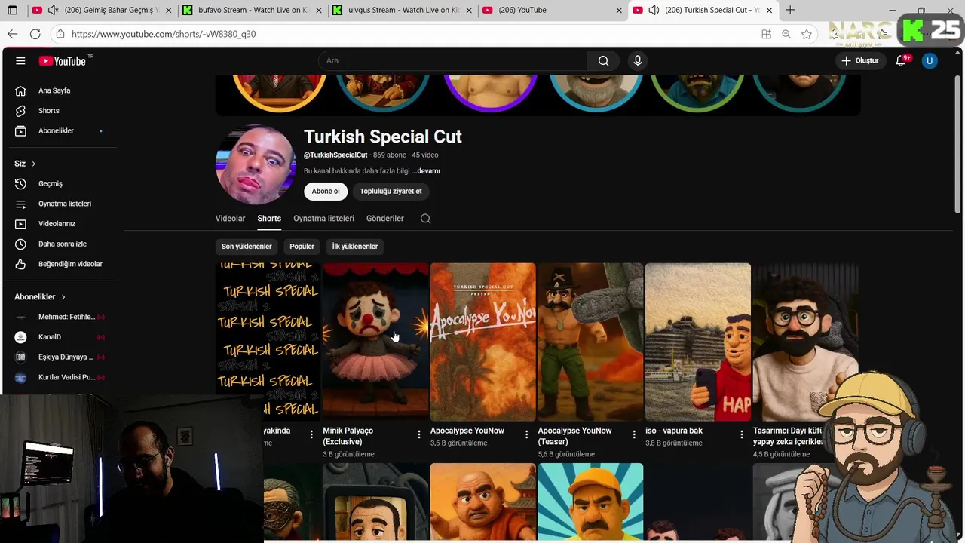The height and width of the screenshot is (543, 965).
Task: Click the YouTube logo
Action: pos(63,61)
